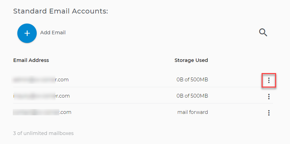Image resolution: width=290 pixels, height=144 pixels.
Task: Click 0B of 500MB in middle account
Action: click(x=192, y=96)
